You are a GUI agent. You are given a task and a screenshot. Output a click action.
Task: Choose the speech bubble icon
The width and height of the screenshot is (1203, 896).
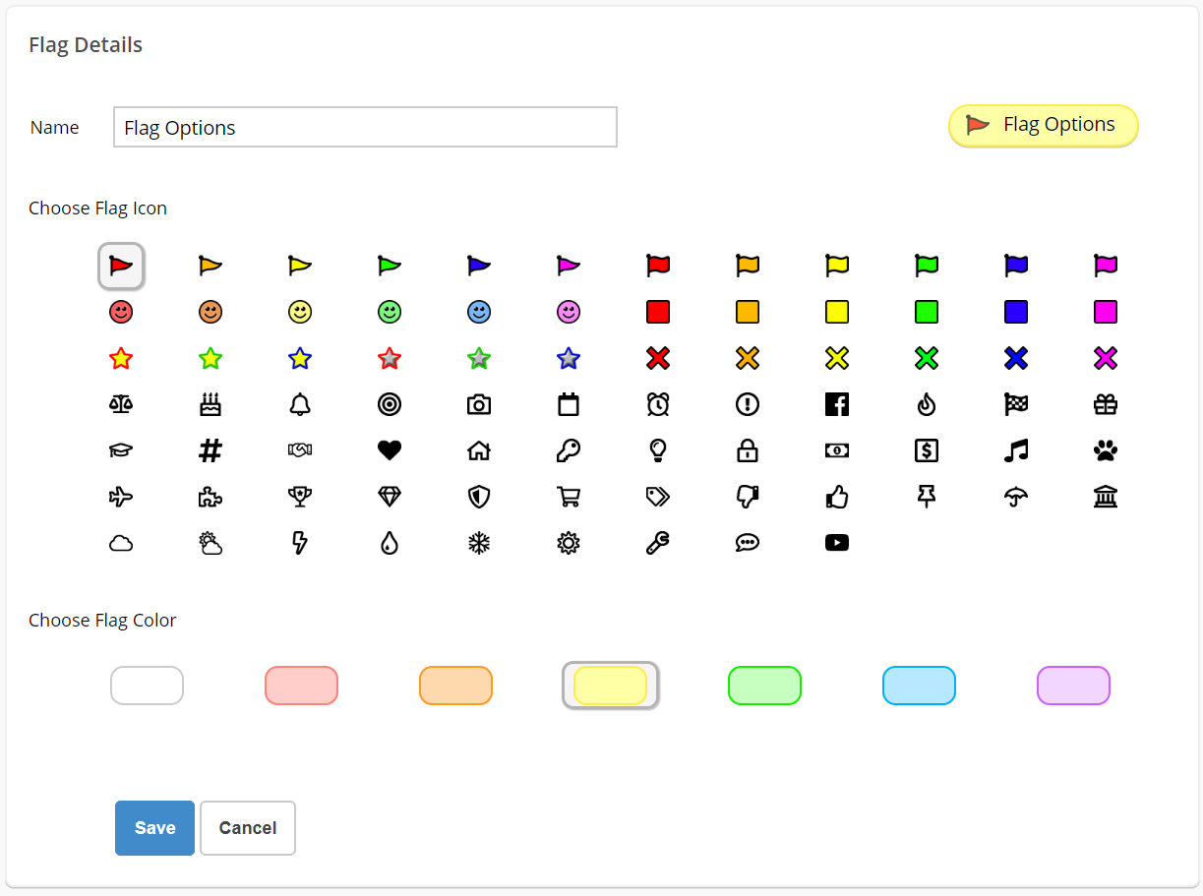click(x=748, y=543)
